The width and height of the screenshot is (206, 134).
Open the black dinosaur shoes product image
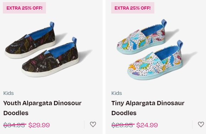(x=48, y=49)
